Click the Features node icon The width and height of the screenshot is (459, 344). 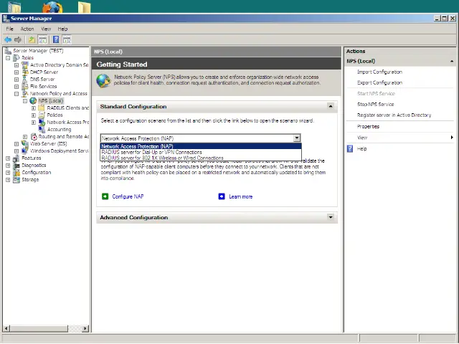click(x=16, y=158)
